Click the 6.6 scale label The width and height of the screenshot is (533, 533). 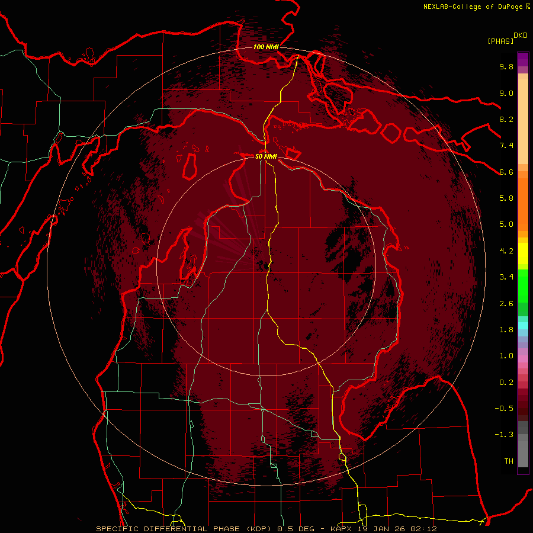[x=506, y=172]
